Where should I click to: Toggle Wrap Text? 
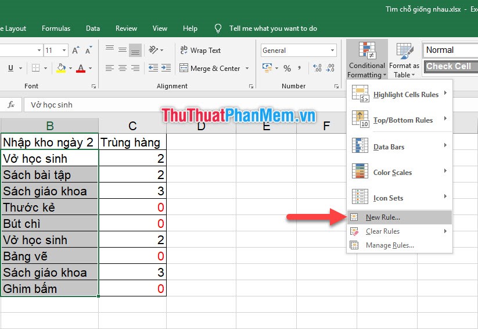click(200, 50)
